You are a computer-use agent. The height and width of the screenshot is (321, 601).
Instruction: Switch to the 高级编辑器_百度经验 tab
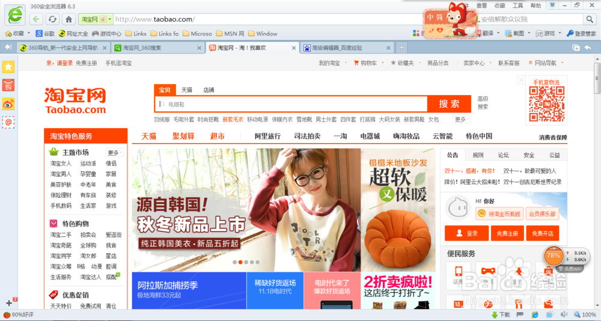(347, 48)
